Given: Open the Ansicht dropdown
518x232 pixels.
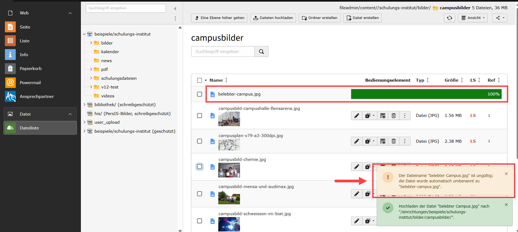Looking at the screenshot, I should pos(473,18).
